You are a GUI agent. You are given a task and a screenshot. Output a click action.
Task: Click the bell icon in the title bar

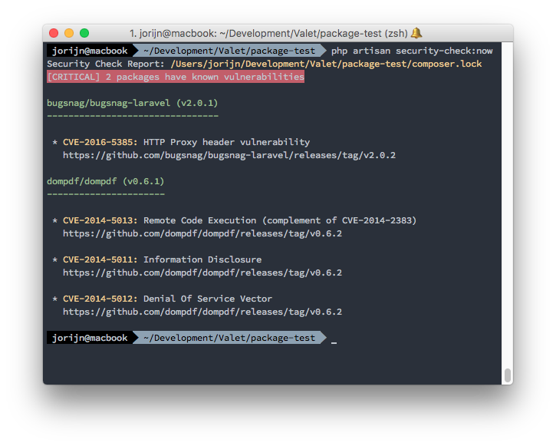point(416,33)
